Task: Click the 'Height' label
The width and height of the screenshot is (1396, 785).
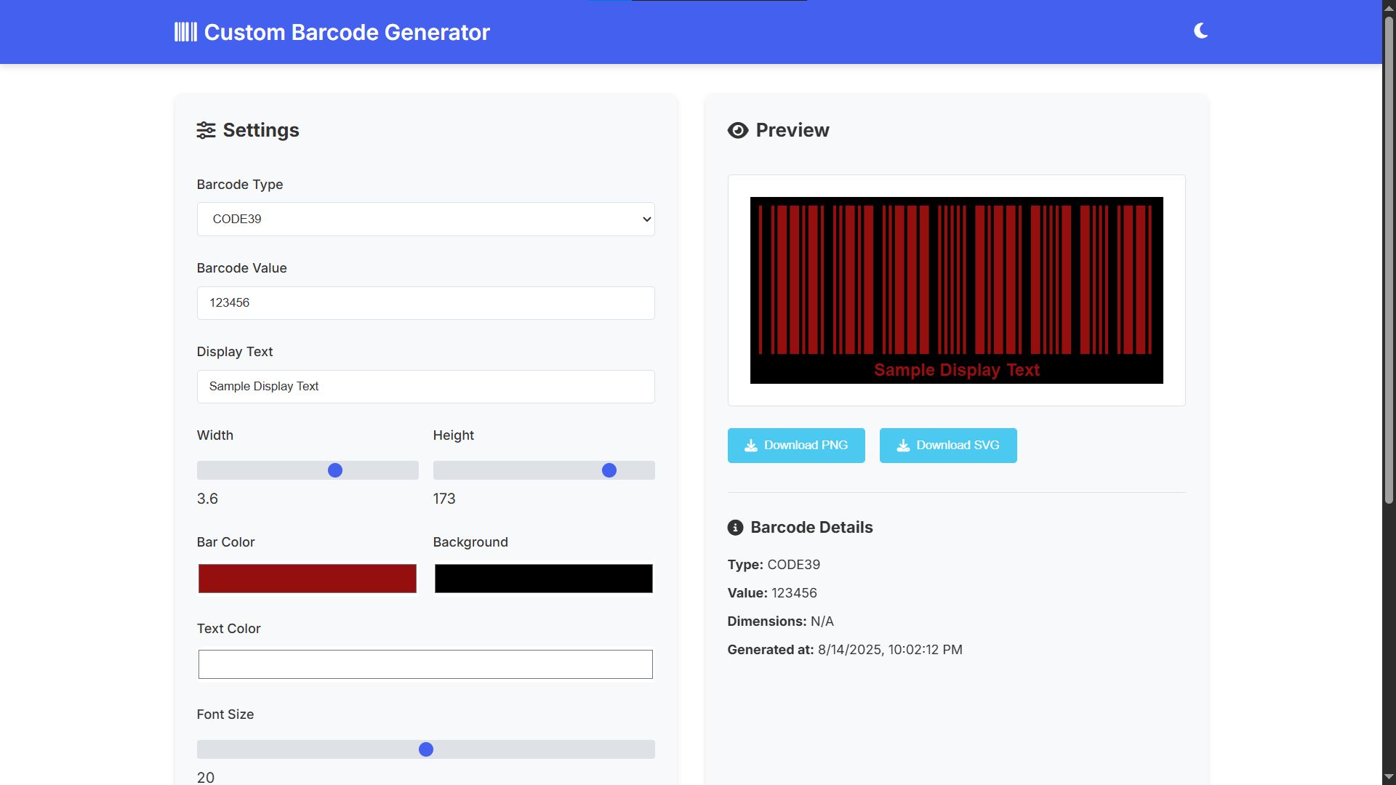Action: (x=454, y=435)
